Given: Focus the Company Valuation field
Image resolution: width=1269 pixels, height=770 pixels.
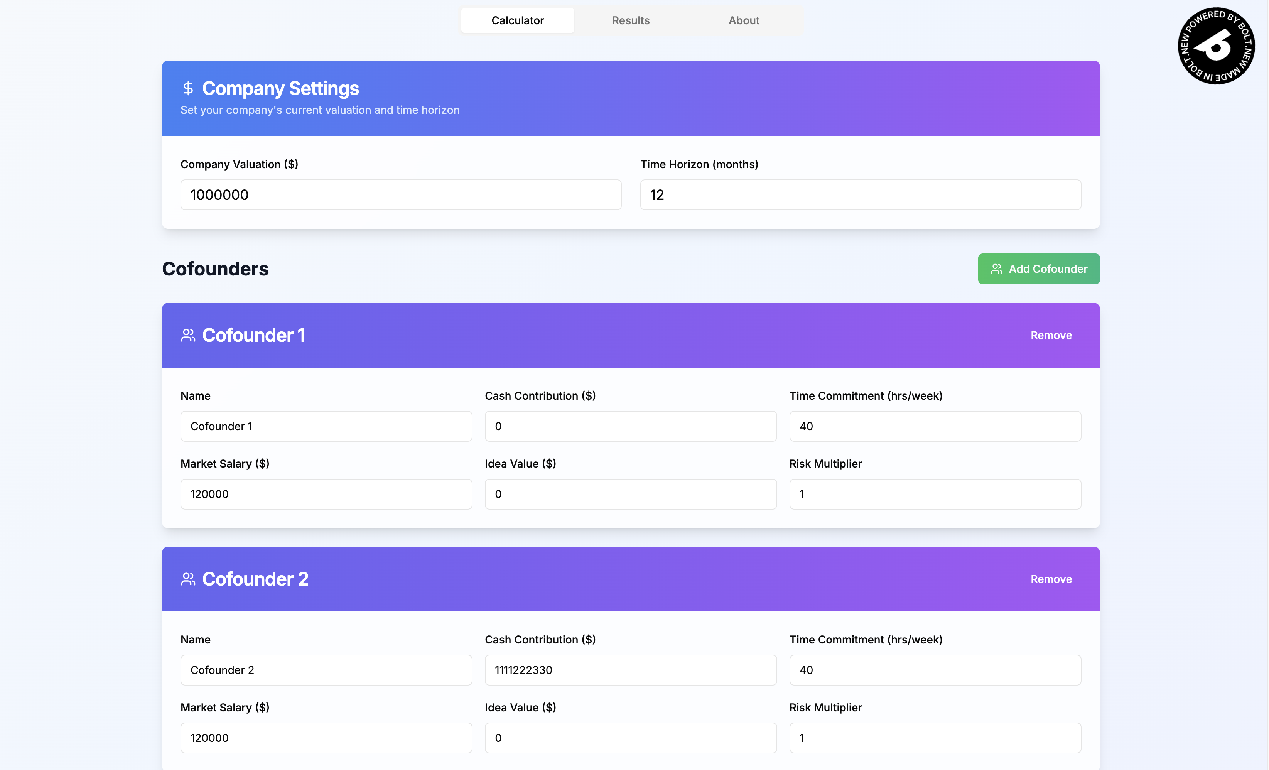Looking at the screenshot, I should click(401, 195).
